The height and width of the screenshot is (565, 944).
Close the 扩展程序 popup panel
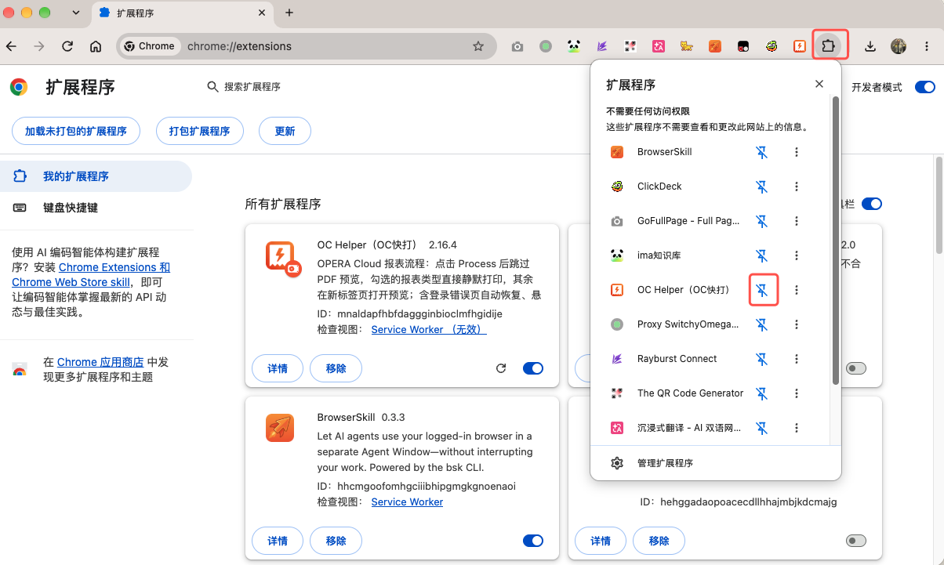click(x=819, y=84)
